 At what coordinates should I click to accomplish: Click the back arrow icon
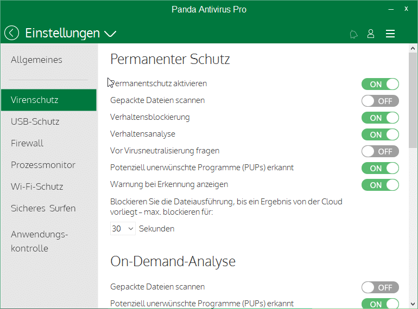(11, 34)
